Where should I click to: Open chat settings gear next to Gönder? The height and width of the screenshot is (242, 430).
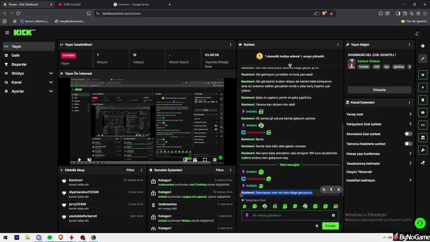click(x=317, y=226)
